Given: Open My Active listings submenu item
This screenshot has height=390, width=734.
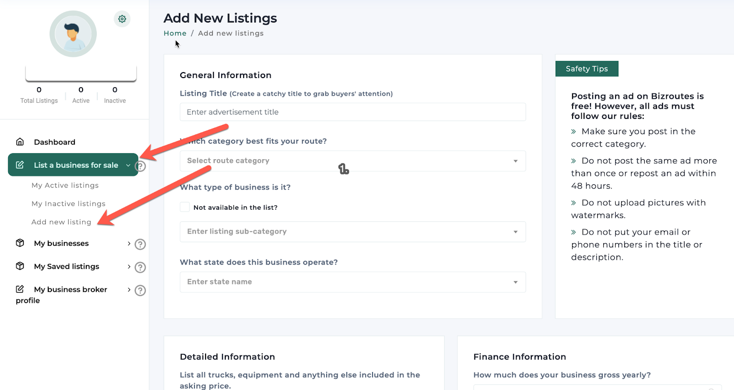Looking at the screenshot, I should [x=65, y=185].
